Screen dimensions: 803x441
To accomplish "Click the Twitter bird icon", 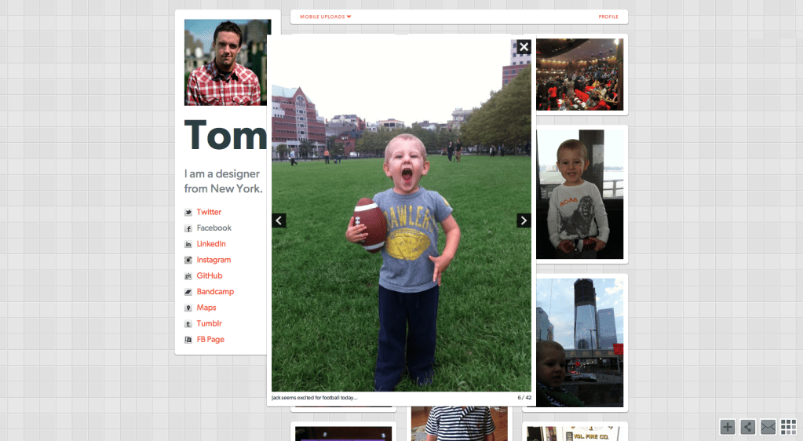I will [188, 213].
